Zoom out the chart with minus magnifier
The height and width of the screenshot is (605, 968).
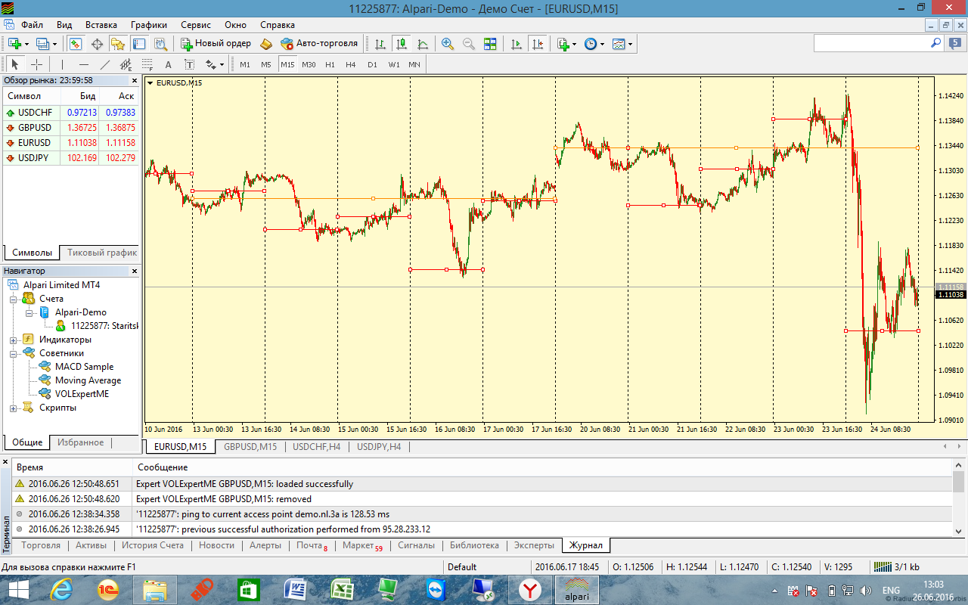469,44
